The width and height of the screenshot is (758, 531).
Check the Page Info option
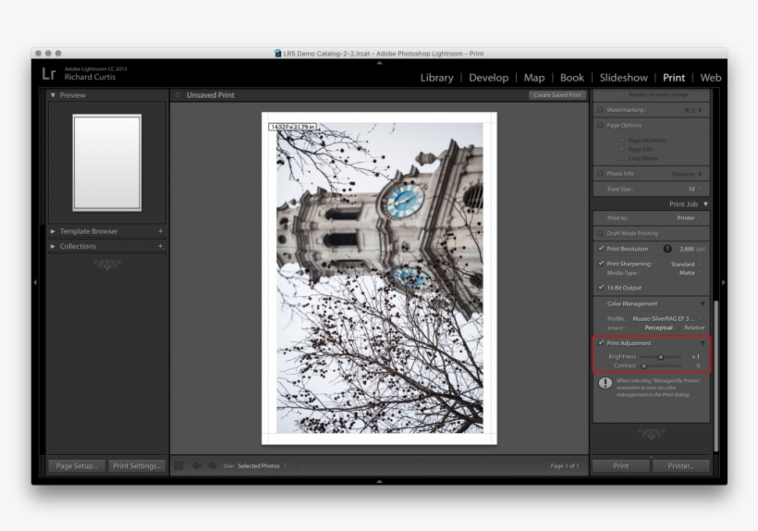[x=622, y=150]
